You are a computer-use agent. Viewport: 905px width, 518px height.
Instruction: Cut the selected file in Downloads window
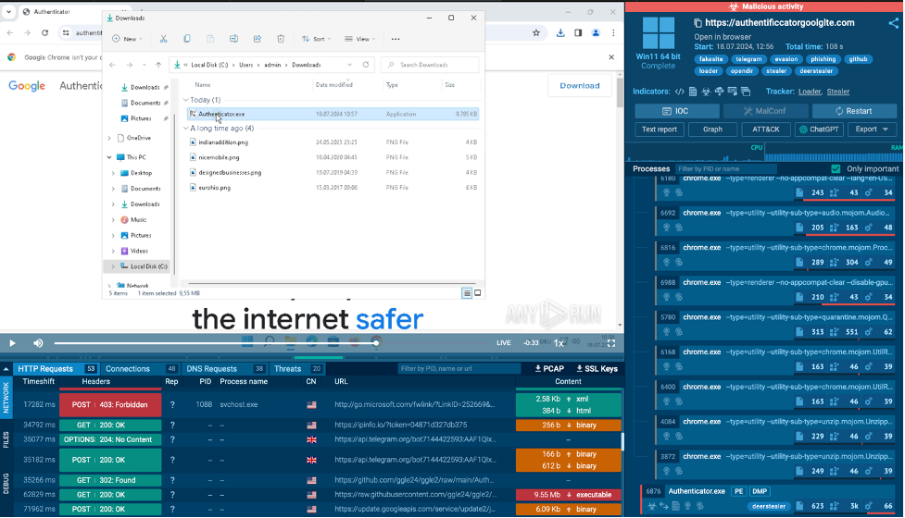163,39
